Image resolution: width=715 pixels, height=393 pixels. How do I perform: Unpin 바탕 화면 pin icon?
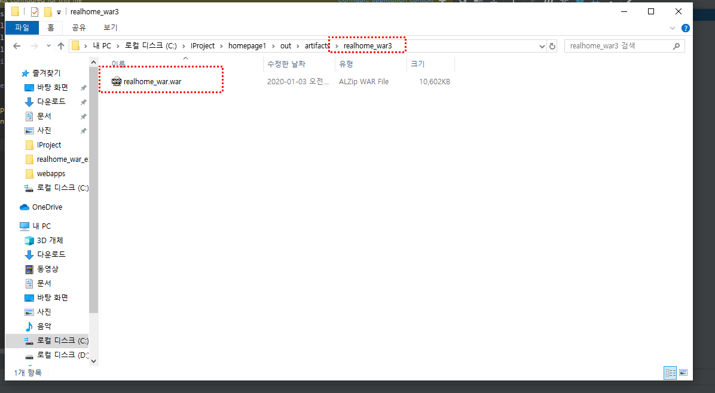click(x=84, y=88)
